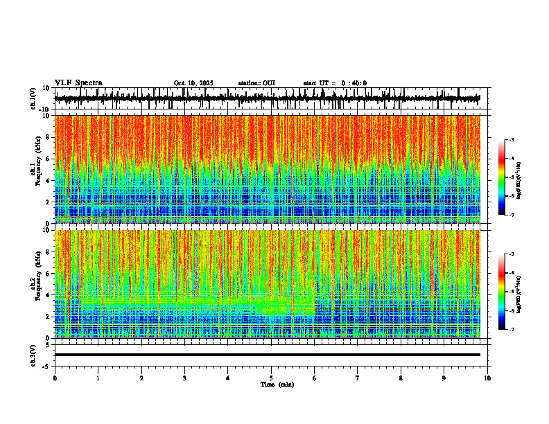Click the ch.2 color bar "log(PSD)" unit label
549x424 pixels.
[518, 294]
